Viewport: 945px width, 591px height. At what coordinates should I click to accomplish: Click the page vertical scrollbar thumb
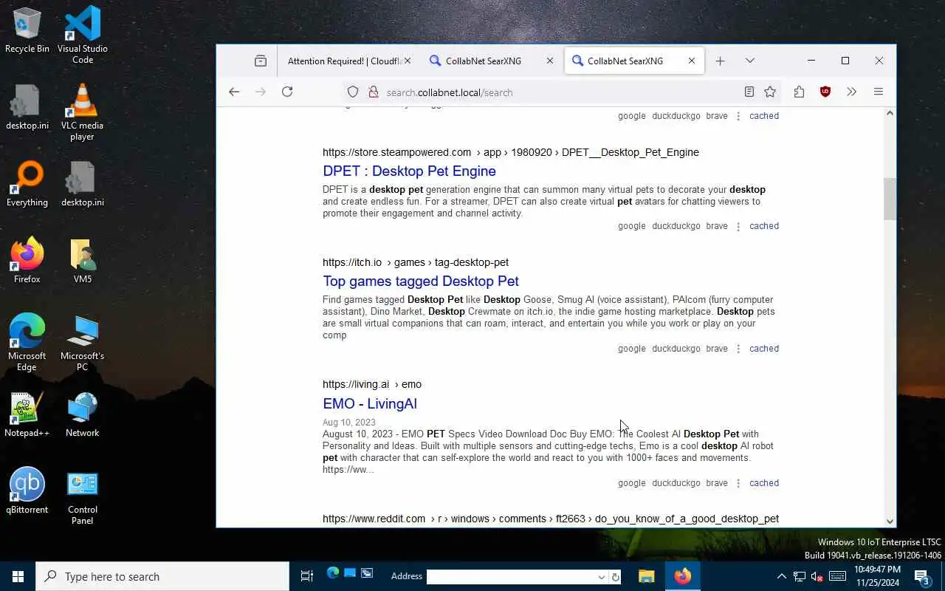(890, 199)
